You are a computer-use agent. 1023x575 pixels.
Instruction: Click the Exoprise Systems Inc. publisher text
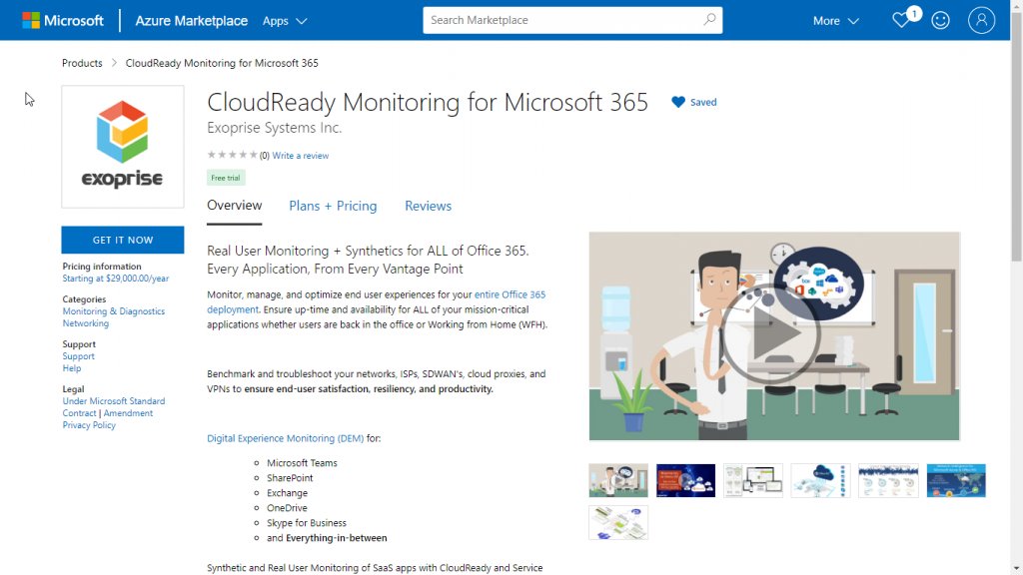point(274,128)
